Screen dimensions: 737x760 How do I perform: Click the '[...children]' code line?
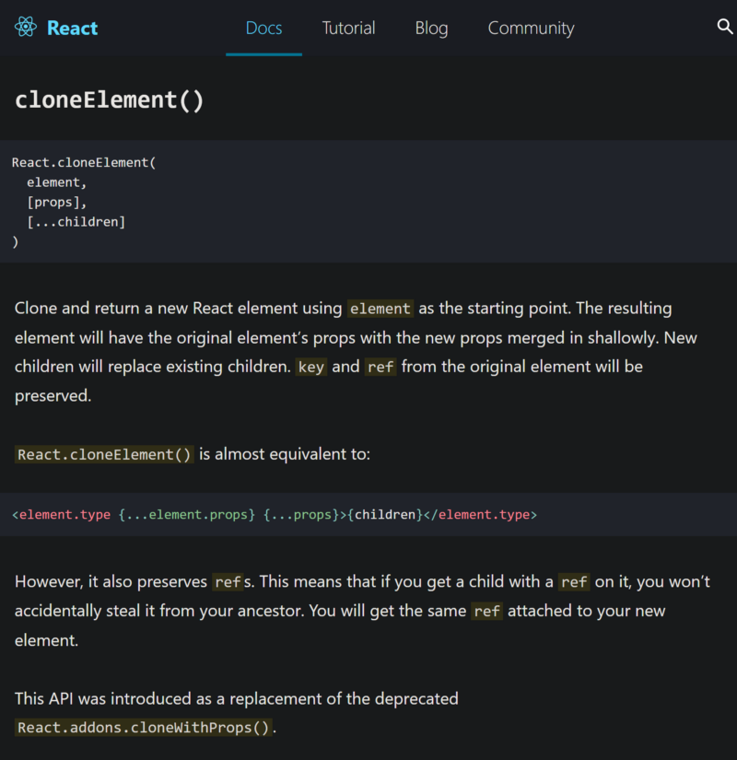[76, 222]
